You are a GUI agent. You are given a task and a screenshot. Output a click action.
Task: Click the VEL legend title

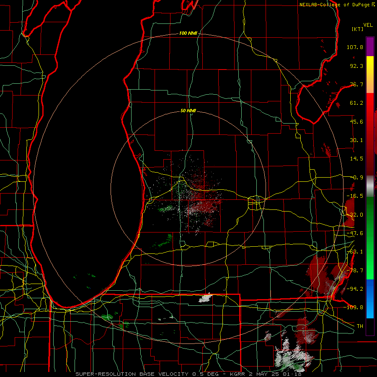(x=368, y=25)
